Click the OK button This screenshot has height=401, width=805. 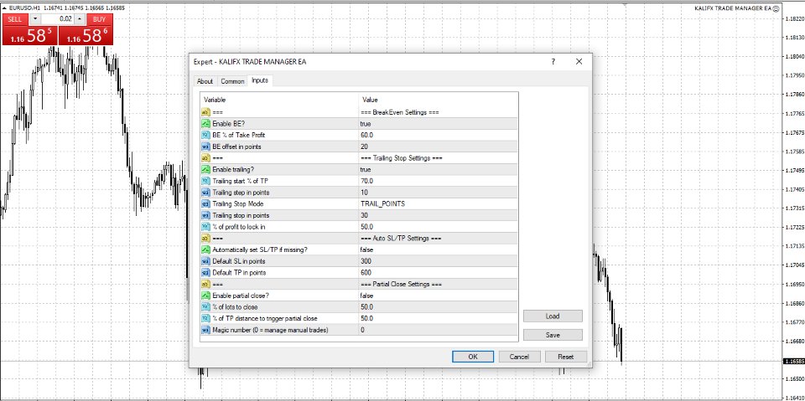point(473,357)
